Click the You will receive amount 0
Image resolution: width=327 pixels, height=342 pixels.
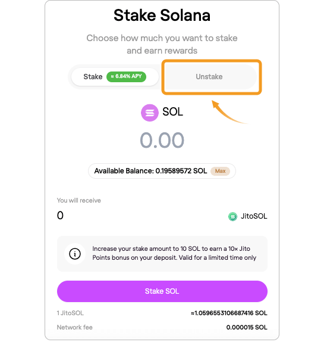coord(60,216)
